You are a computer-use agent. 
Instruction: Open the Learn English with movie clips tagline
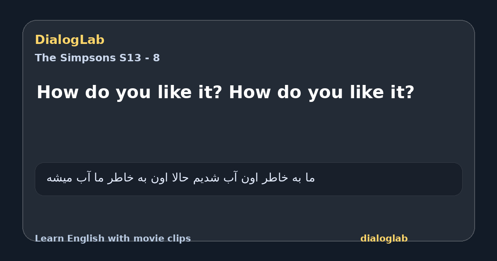click(113, 239)
